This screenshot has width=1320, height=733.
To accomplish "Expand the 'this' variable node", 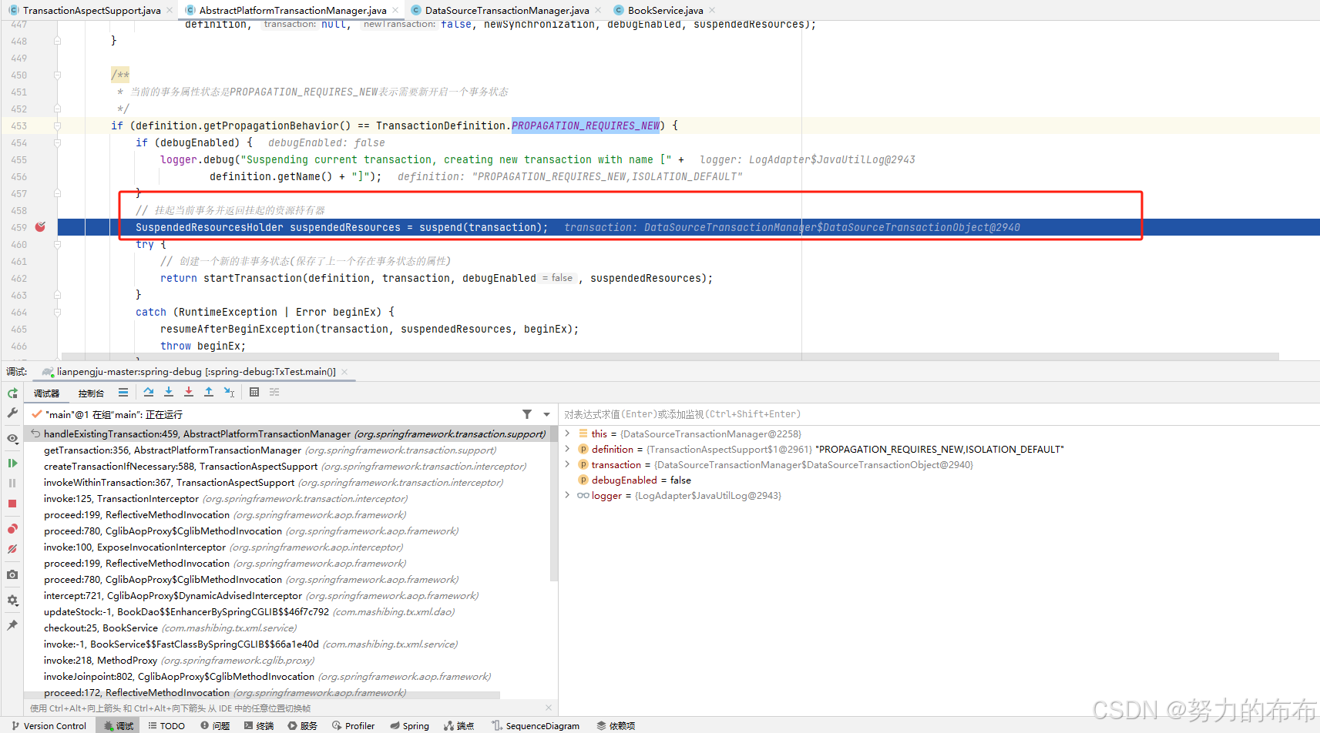I will (x=568, y=433).
